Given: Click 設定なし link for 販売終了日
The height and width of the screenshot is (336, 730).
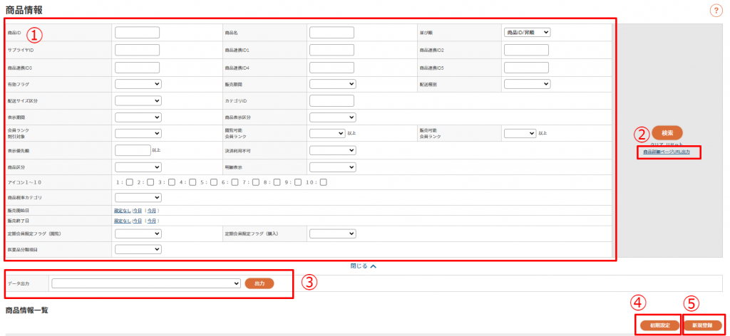Looking at the screenshot, I should pyautogui.click(x=123, y=221).
